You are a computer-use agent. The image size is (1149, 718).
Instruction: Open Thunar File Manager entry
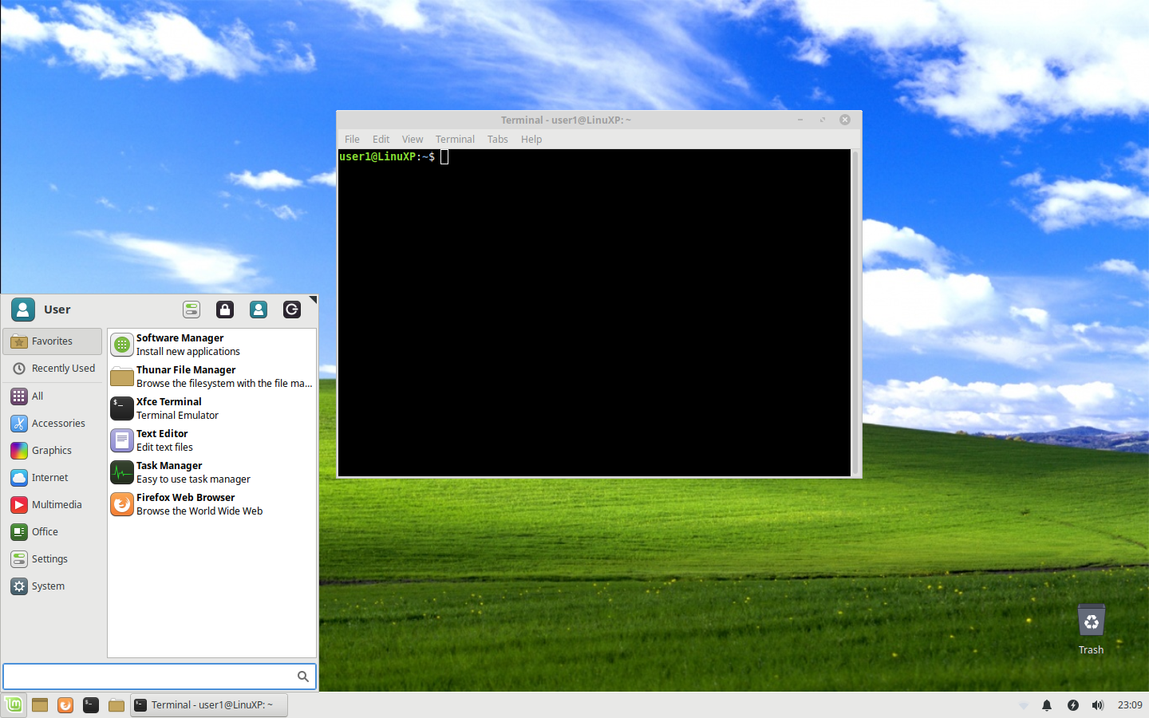[x=212, y=377]
